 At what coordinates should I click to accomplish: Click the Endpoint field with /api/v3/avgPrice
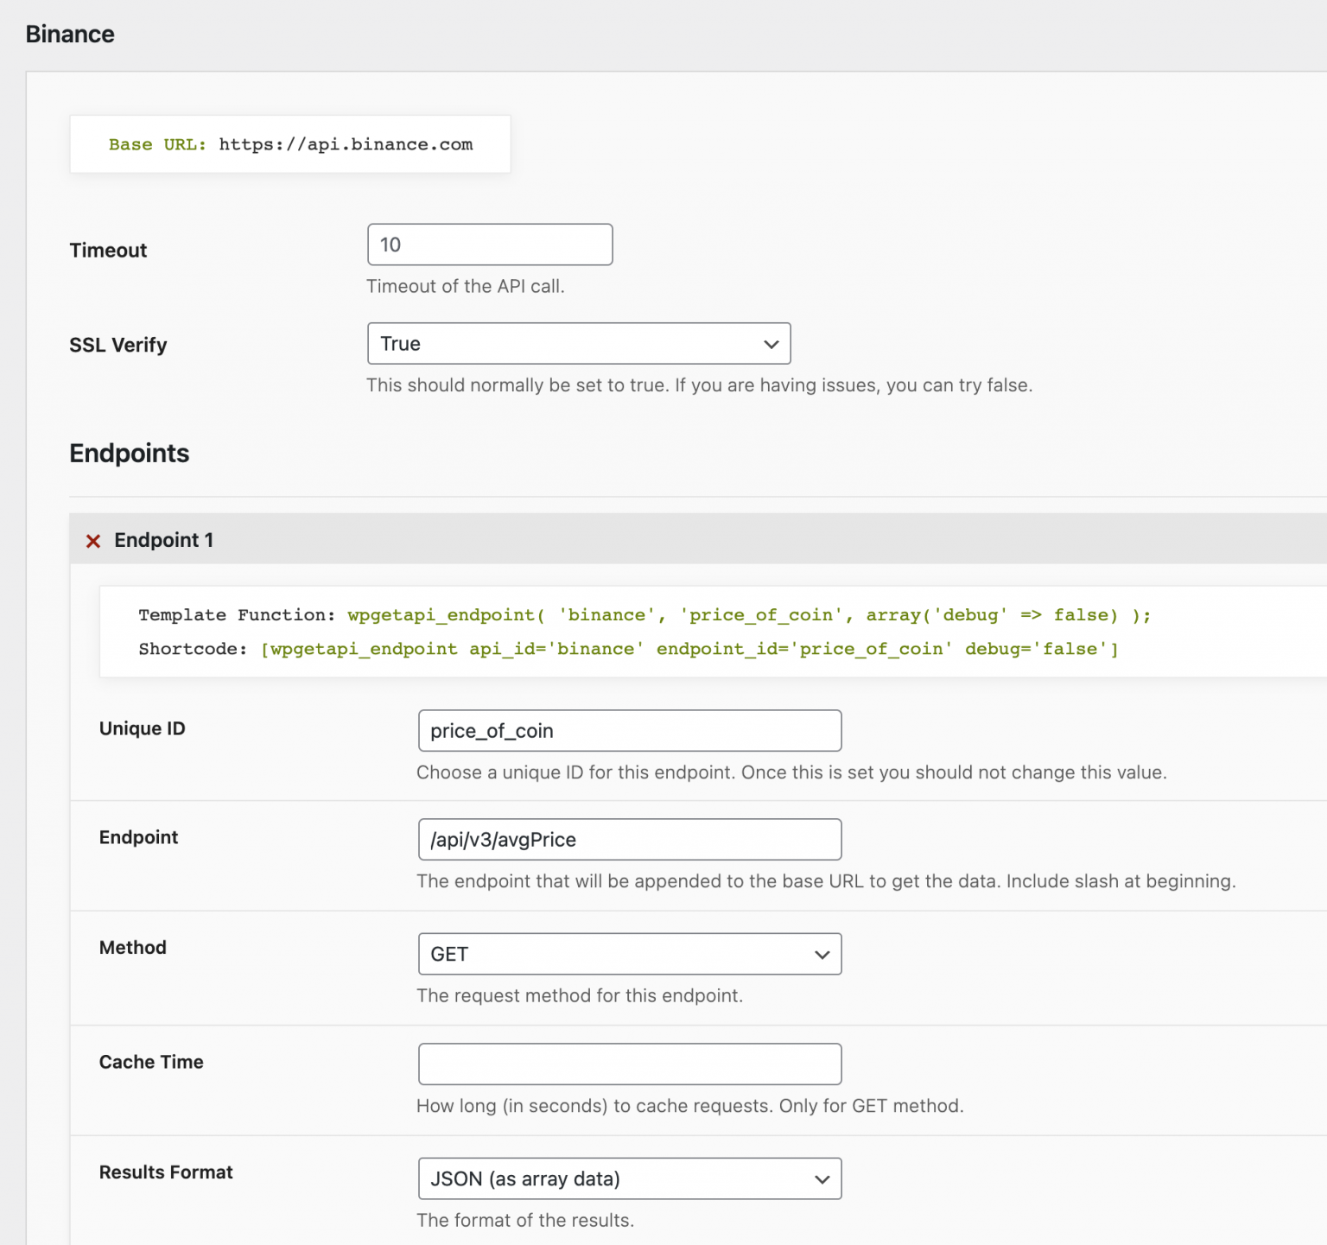(x=629, y=839)
